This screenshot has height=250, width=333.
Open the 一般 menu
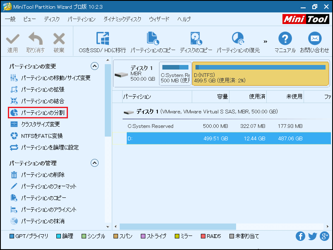10,19
